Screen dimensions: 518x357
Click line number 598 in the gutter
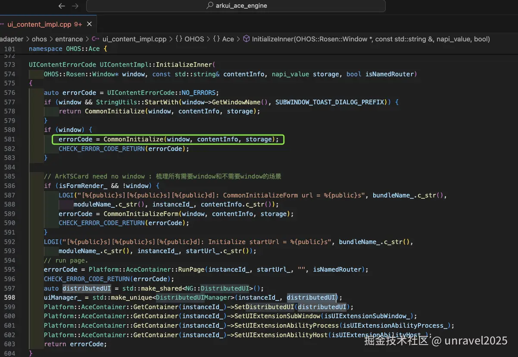click(9, 297)
